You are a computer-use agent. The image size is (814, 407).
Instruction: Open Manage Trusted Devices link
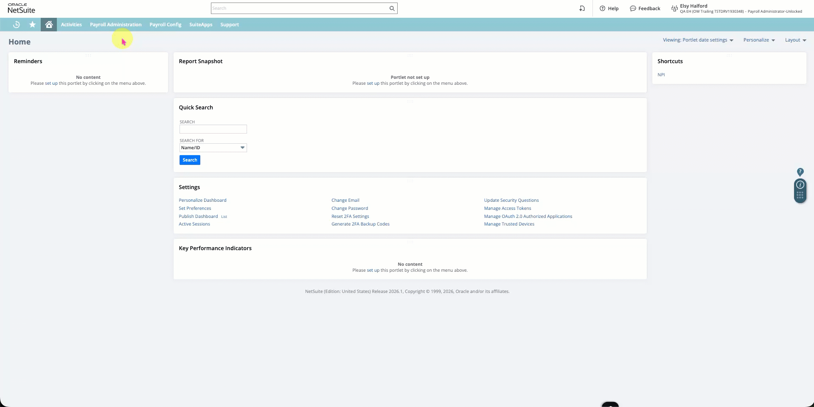509,224
